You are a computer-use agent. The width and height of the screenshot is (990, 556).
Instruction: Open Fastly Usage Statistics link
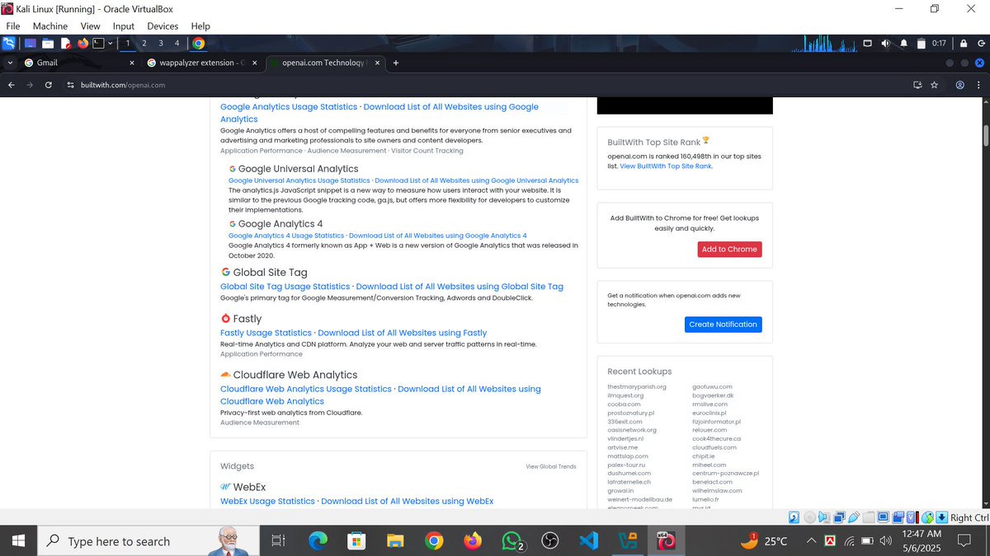[x=266, y=333]
